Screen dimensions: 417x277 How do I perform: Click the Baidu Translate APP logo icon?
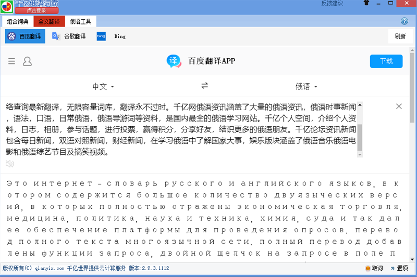click(x=174, y=61)
